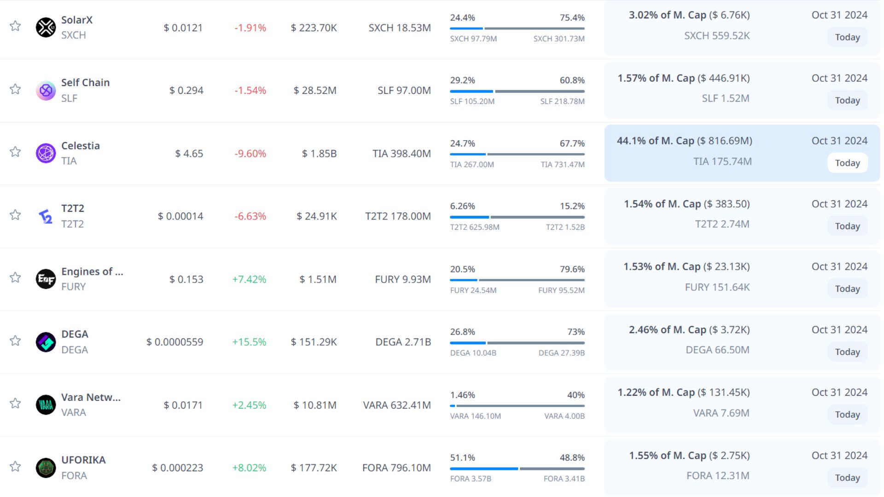884x497 pixels.
Task: Click the UFORIKA unlock progress bar
Action: 517,468
